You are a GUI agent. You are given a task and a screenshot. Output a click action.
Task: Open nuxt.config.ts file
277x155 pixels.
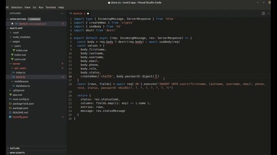[x=21, y=99]
